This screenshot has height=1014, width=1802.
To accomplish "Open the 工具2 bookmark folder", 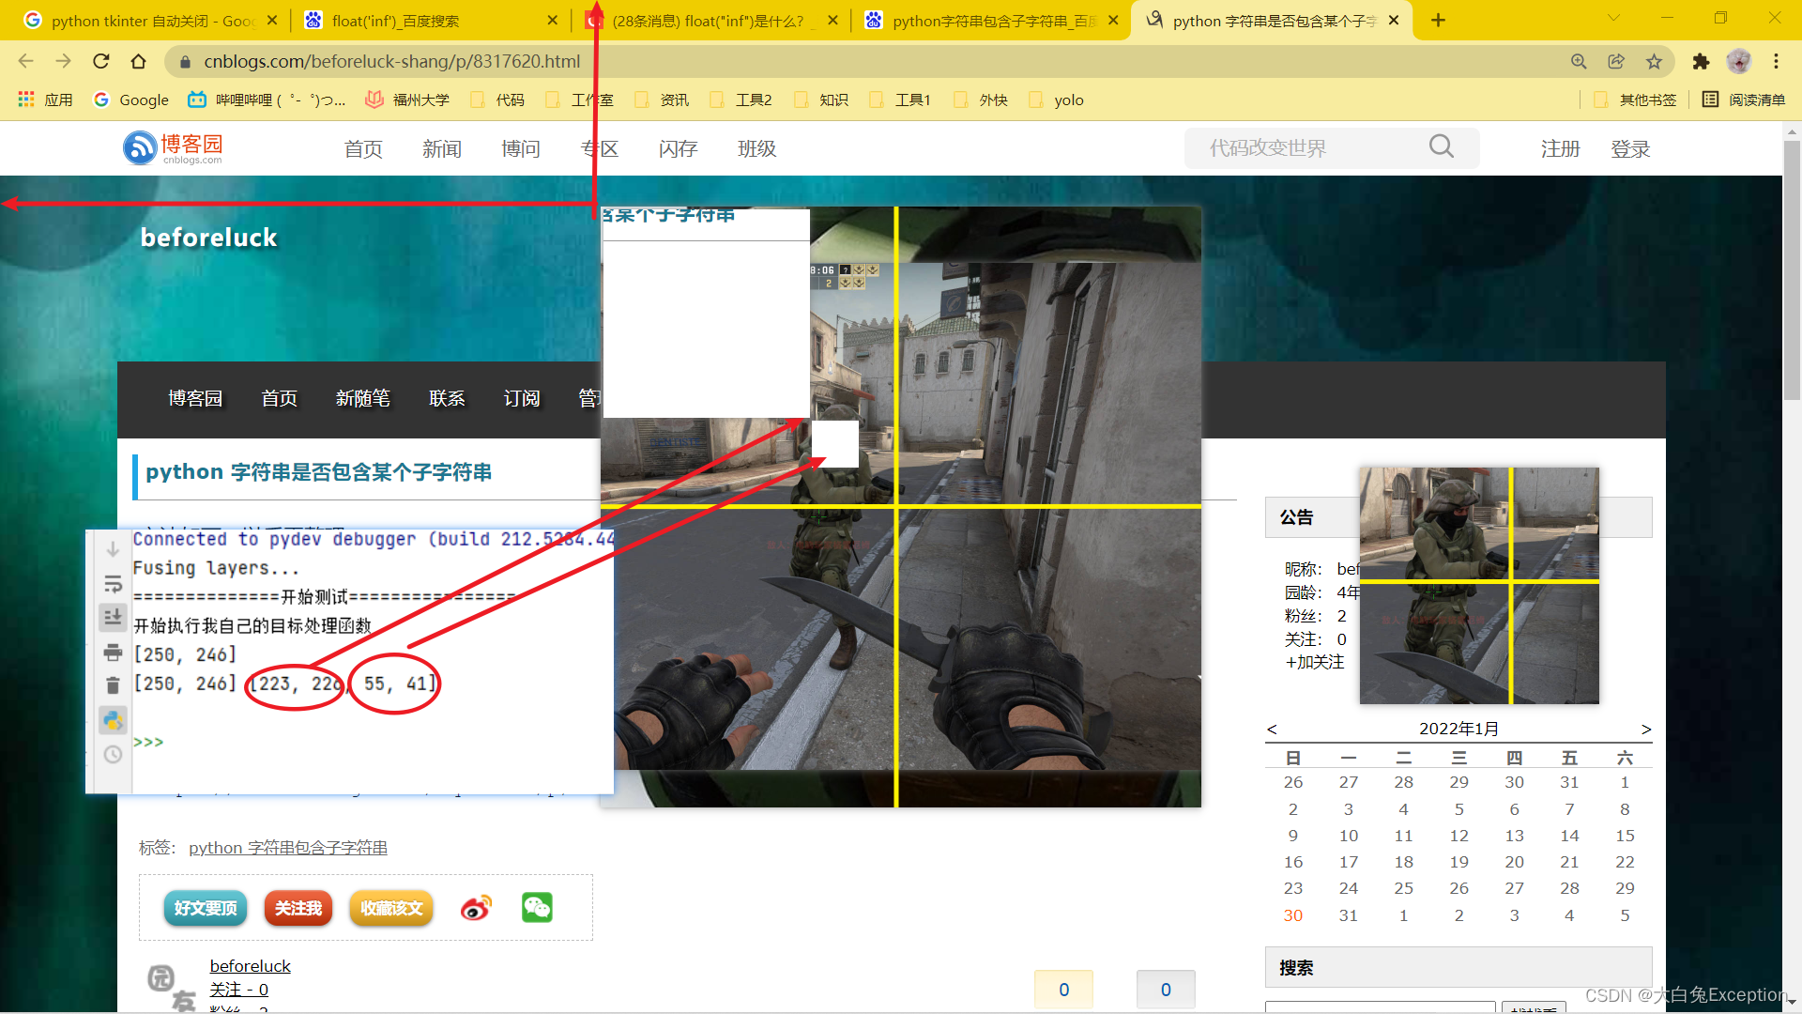I will pos(741,100).
